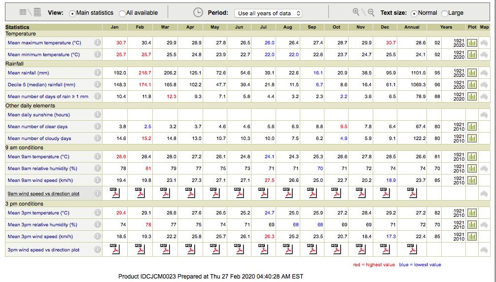Open January 9am wind speed PDF
The image size is (496, 282).
pos(114,193)
